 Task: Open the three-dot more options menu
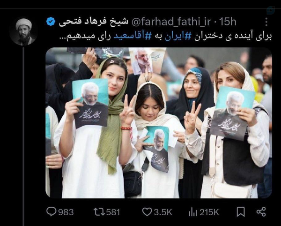pos(266,22)
